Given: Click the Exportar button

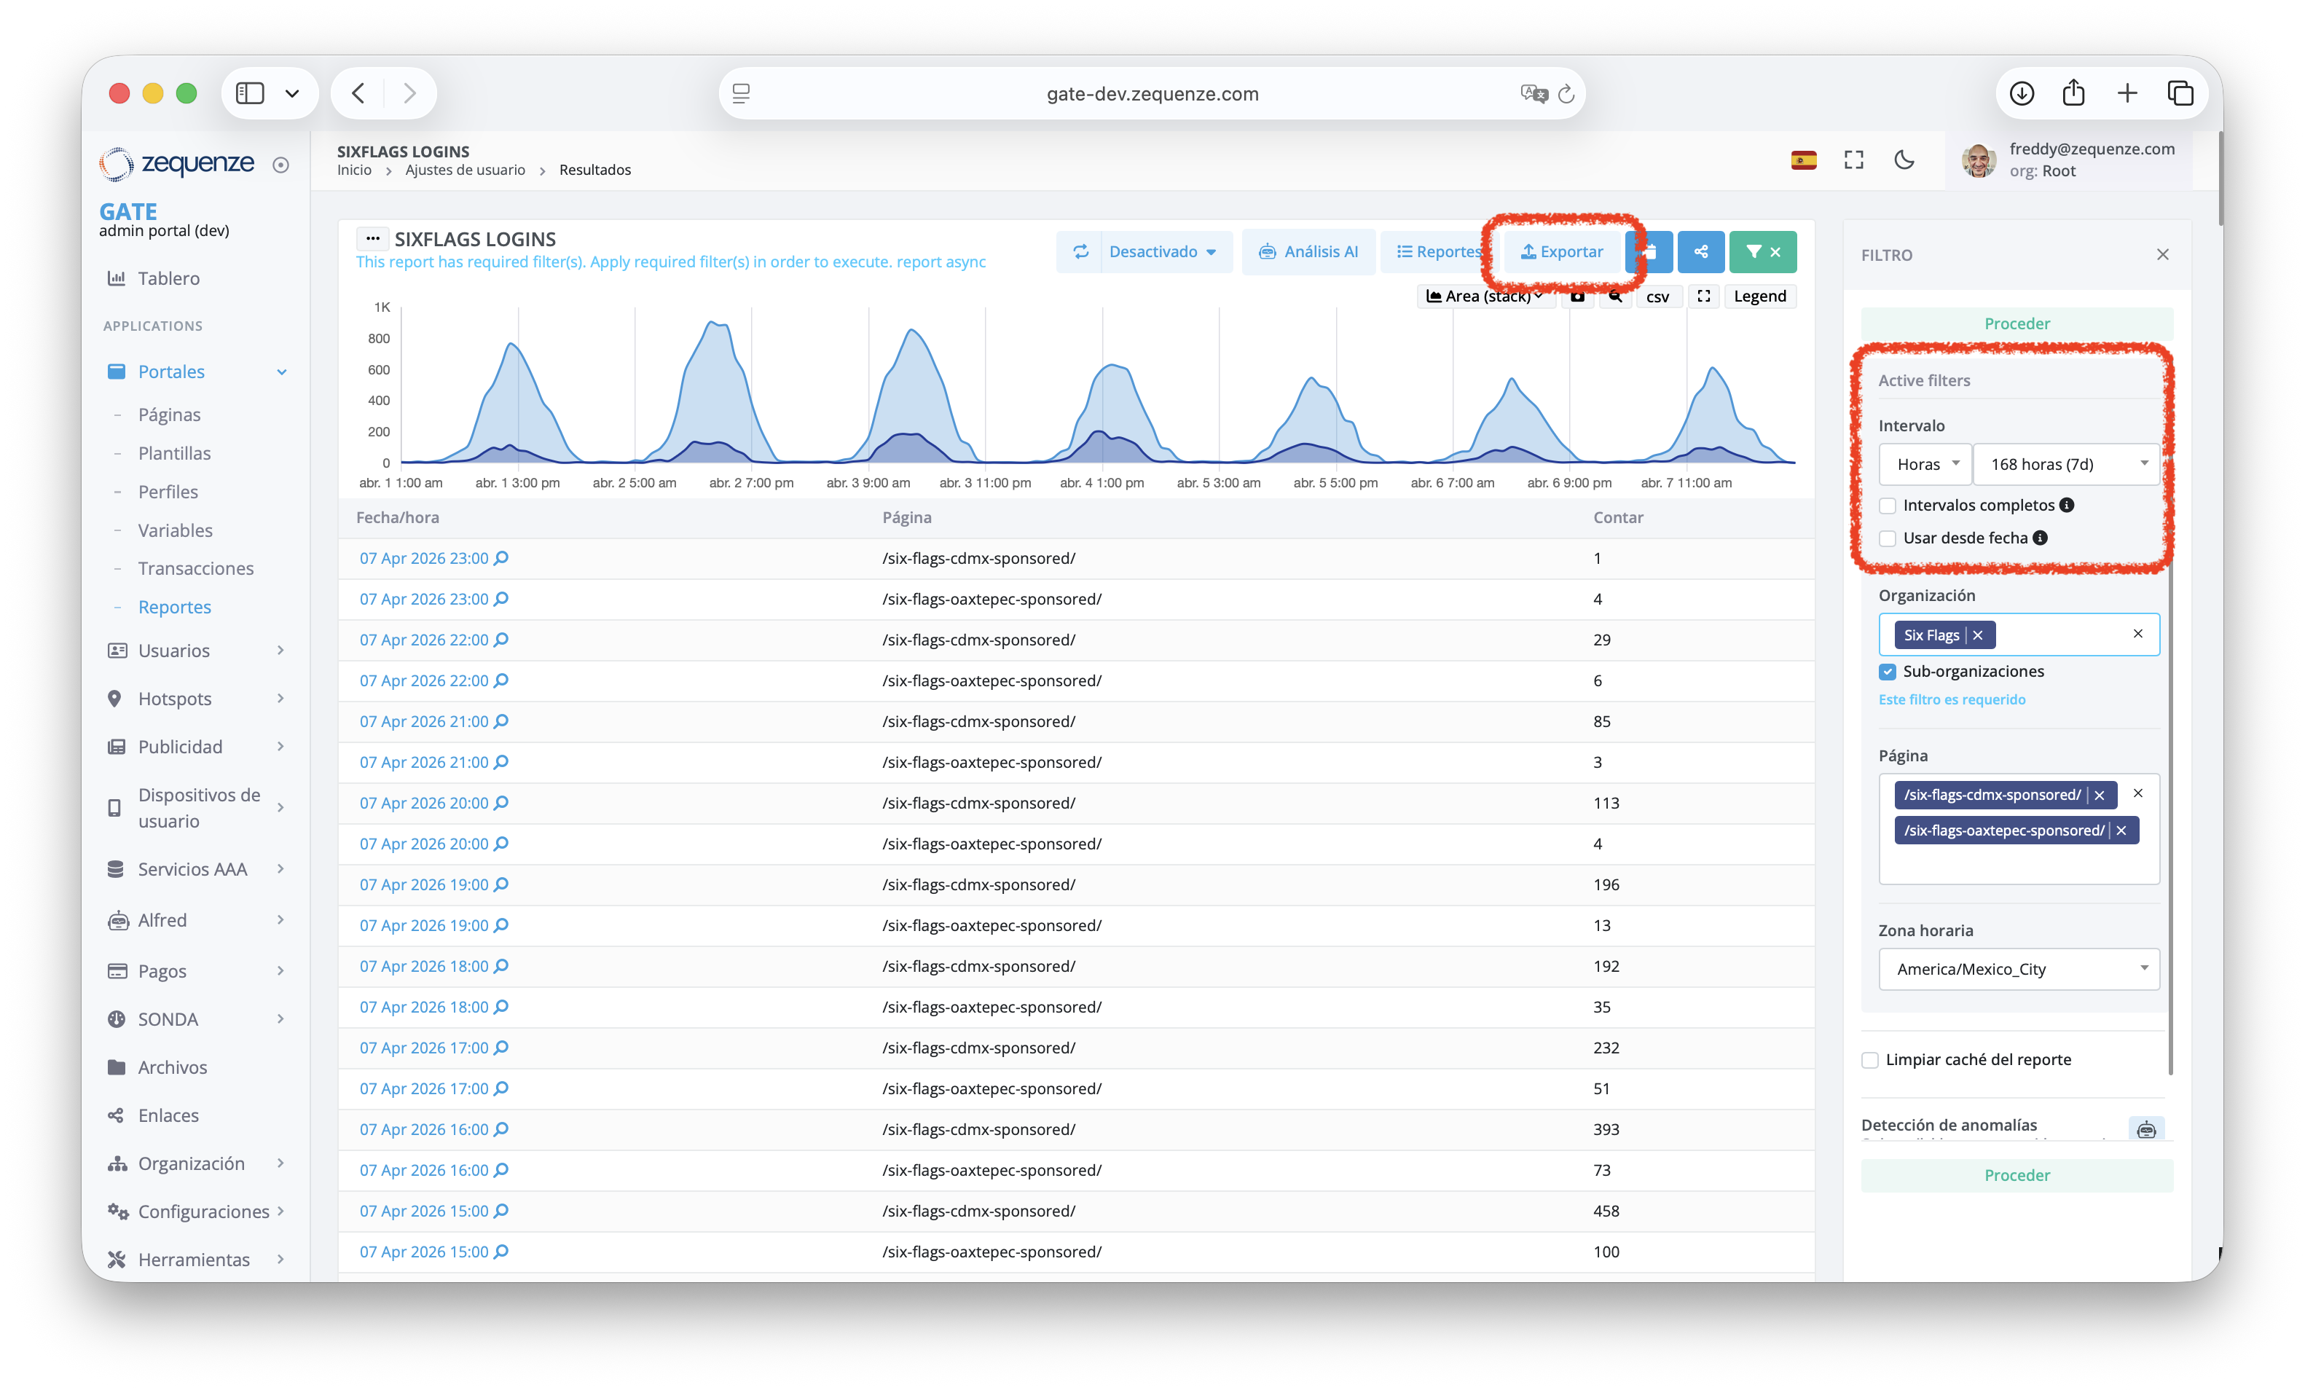Looking at the screenshot, I should pos(1561,251).
